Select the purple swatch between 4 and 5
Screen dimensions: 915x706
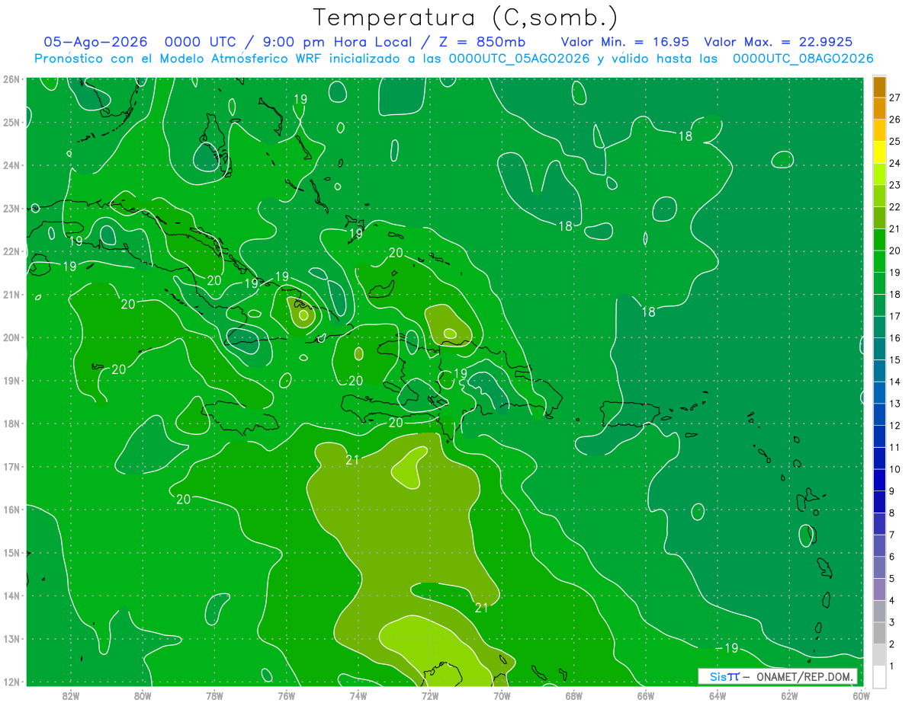tap(879, 589)
